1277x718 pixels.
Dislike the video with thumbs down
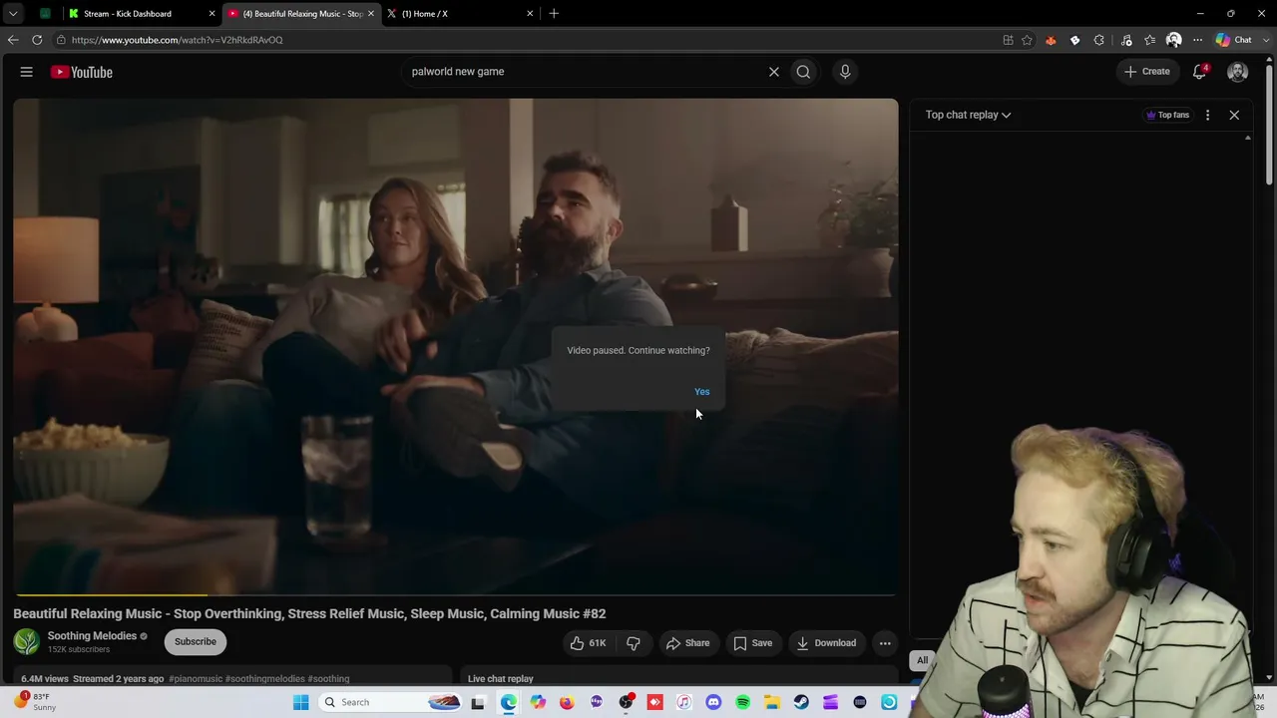[634, 643]
